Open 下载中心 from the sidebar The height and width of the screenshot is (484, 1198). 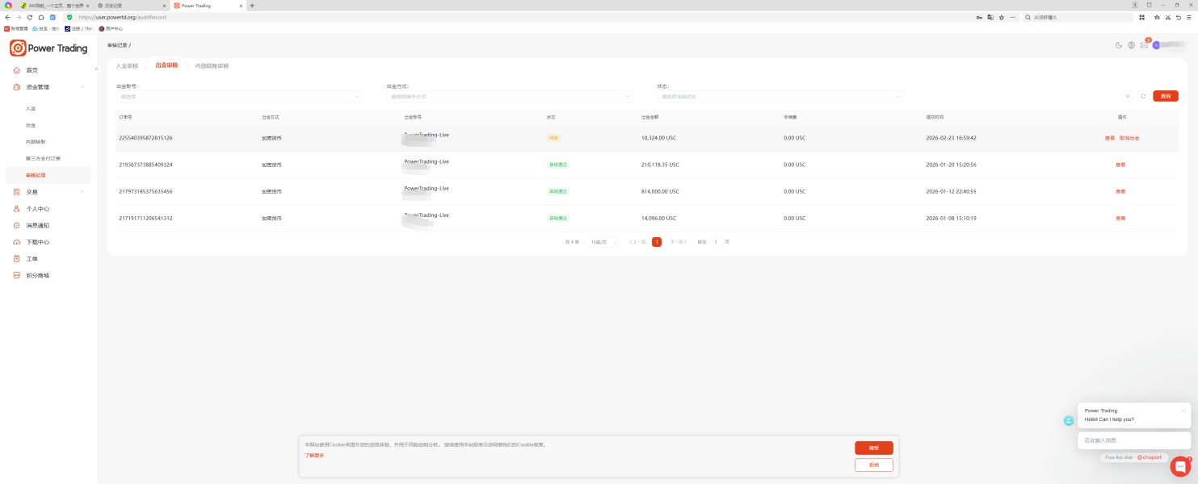tap(37, 242)
